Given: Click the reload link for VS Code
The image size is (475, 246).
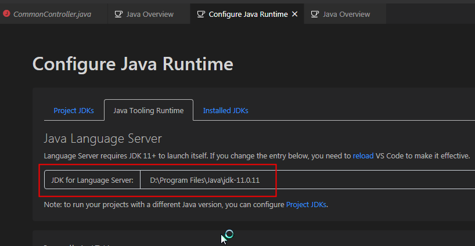Looking at the screenshot, I should (x=363, y=155).
